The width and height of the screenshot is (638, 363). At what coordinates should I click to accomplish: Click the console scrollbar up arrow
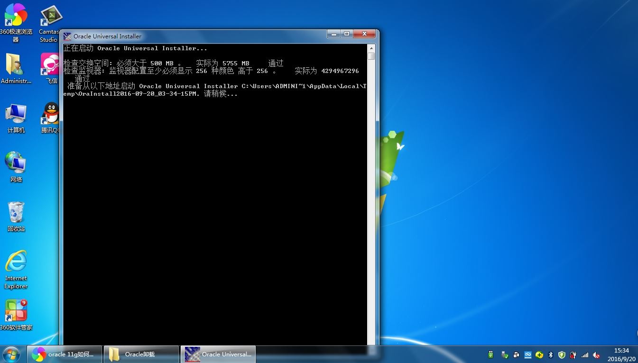(x=371, y=48)
